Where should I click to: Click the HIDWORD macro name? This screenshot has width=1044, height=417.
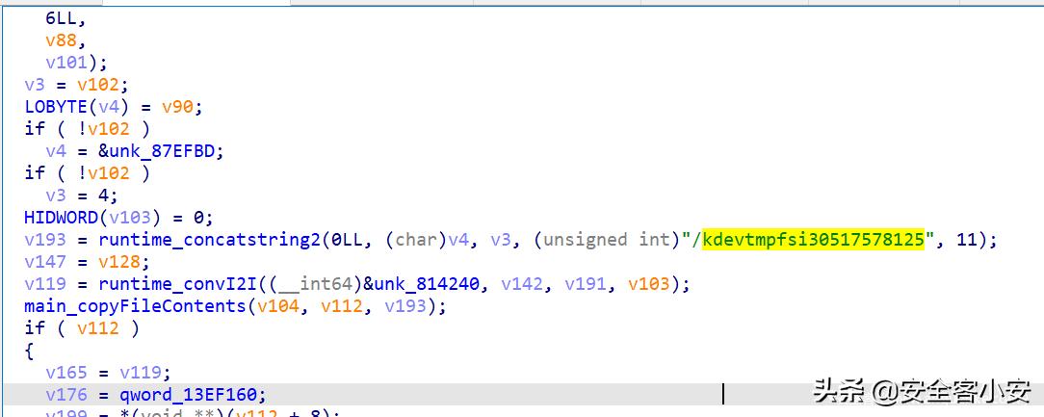62,217
